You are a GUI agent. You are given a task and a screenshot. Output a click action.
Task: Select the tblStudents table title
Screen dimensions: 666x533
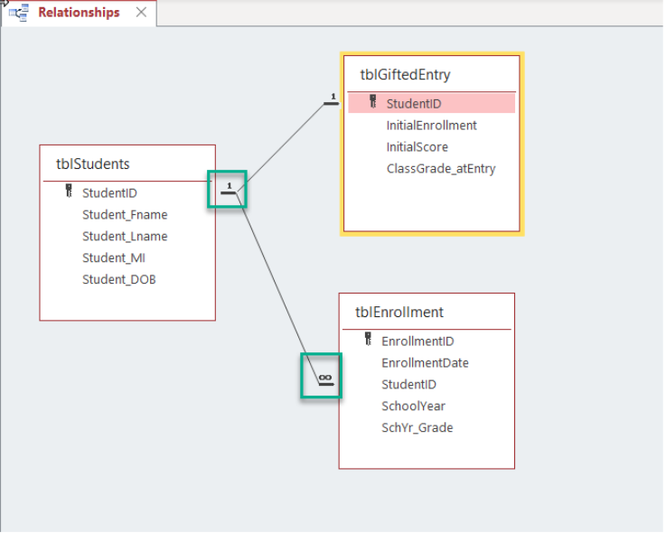tap(92, 164)
